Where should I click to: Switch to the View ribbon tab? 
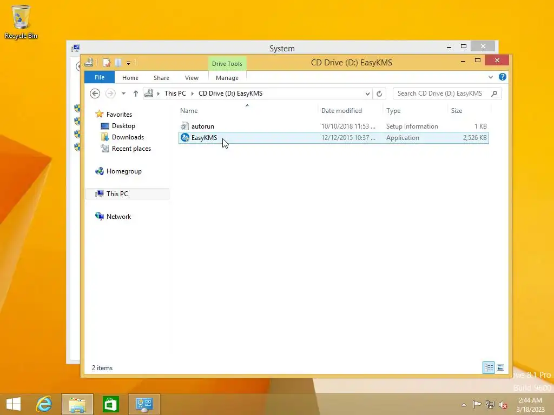coord(192,78)
